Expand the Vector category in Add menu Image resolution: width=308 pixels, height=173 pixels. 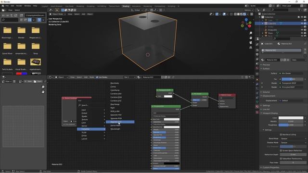91,126
